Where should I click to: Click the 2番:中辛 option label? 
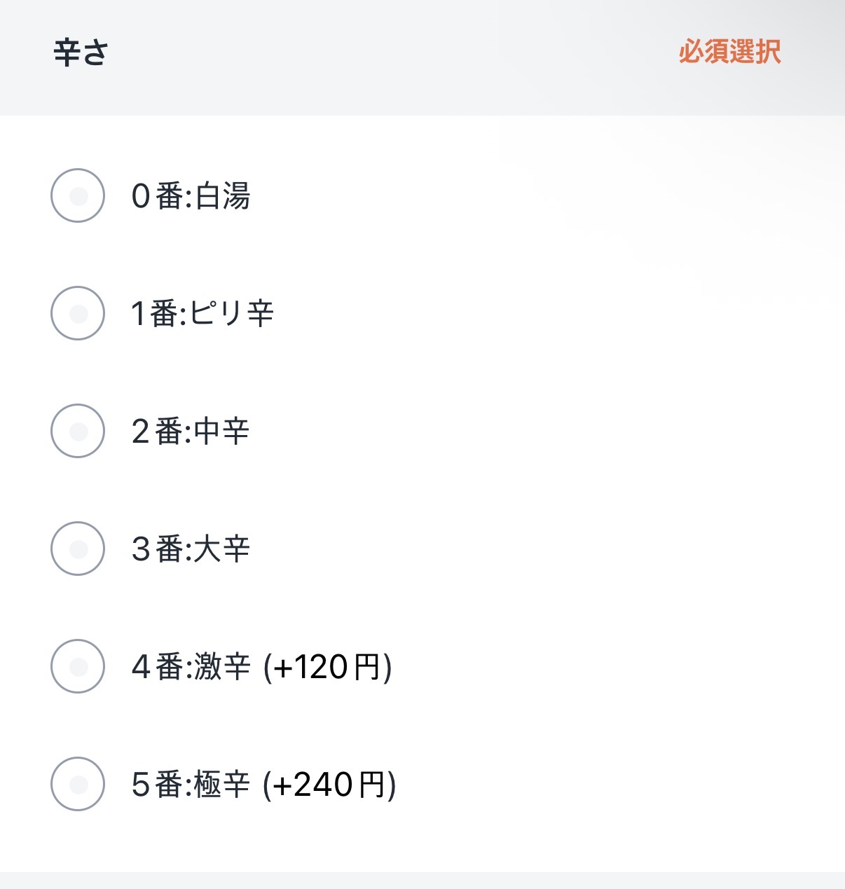click(191, 432)
